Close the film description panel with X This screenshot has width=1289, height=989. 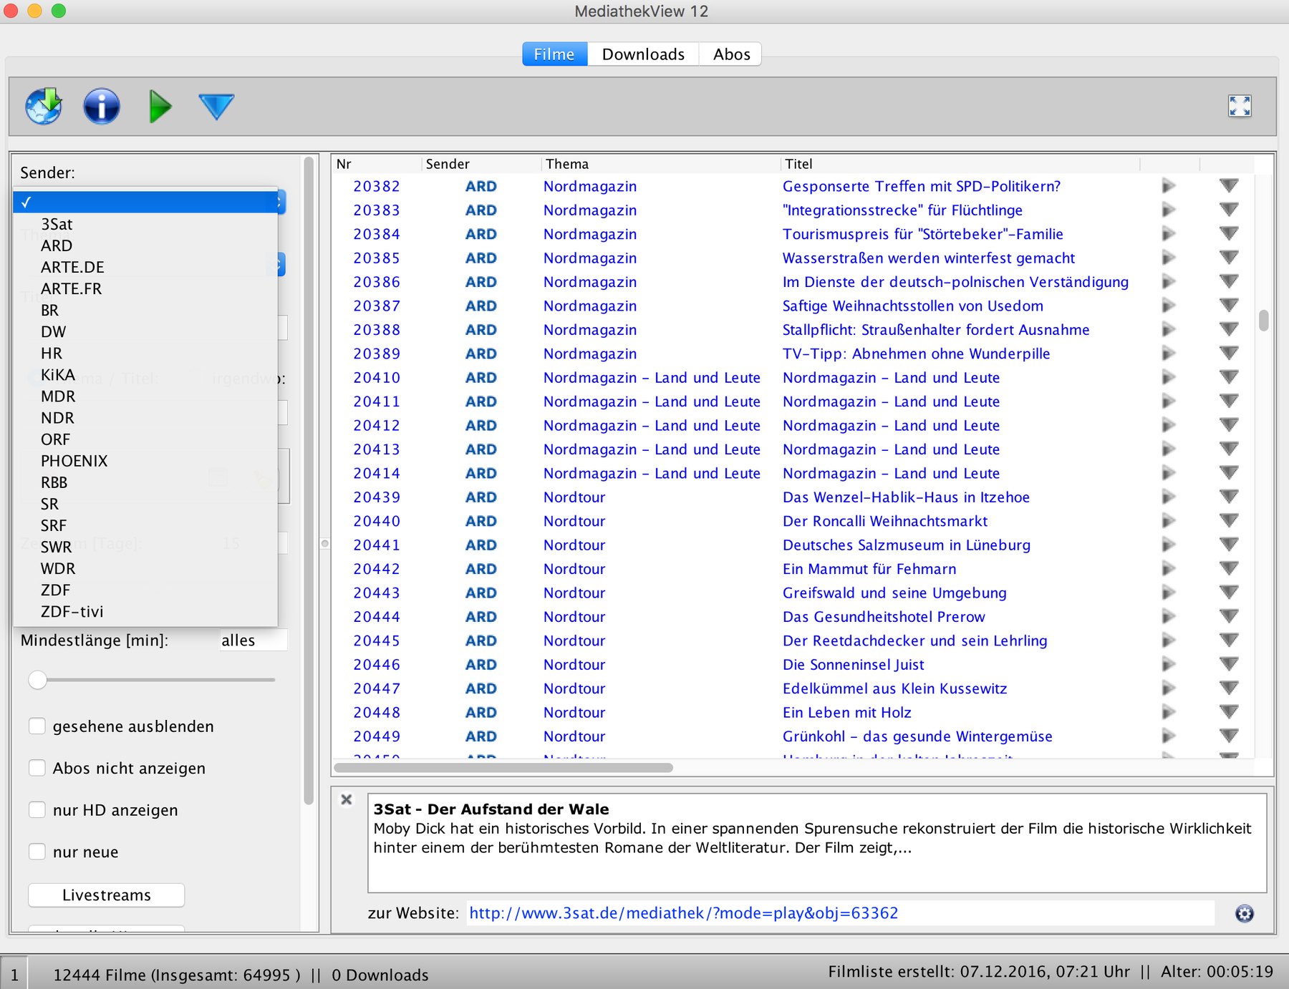(x=347, y=799)
